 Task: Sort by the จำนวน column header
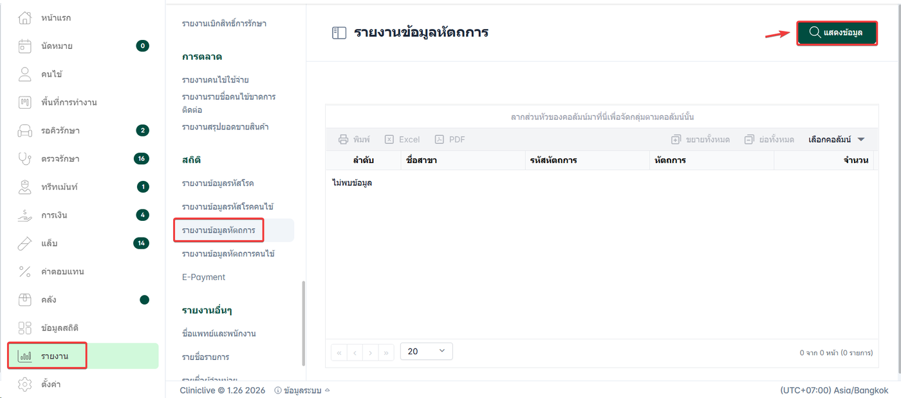(824, 160)
